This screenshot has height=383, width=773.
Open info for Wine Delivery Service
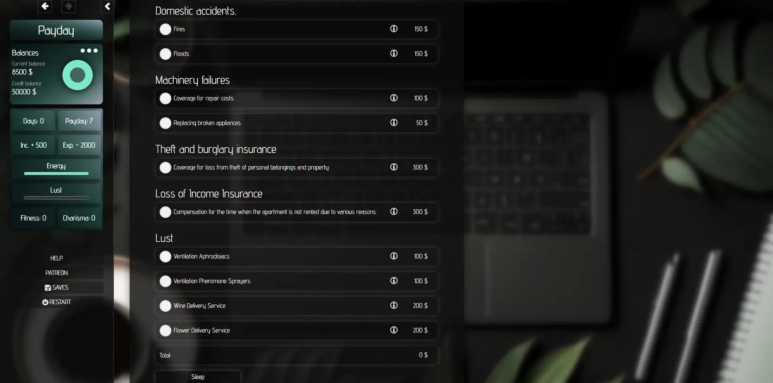tap(394, 306)
